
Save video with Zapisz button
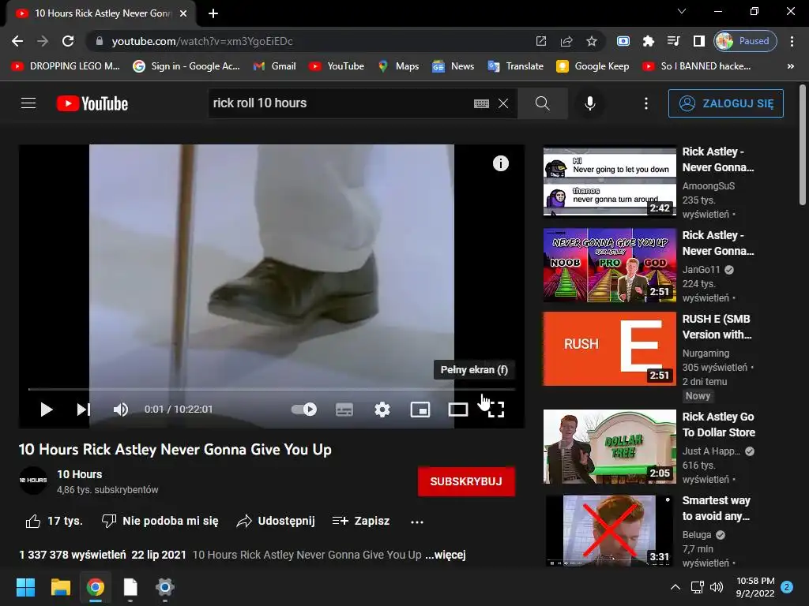[x=361, y=521]
